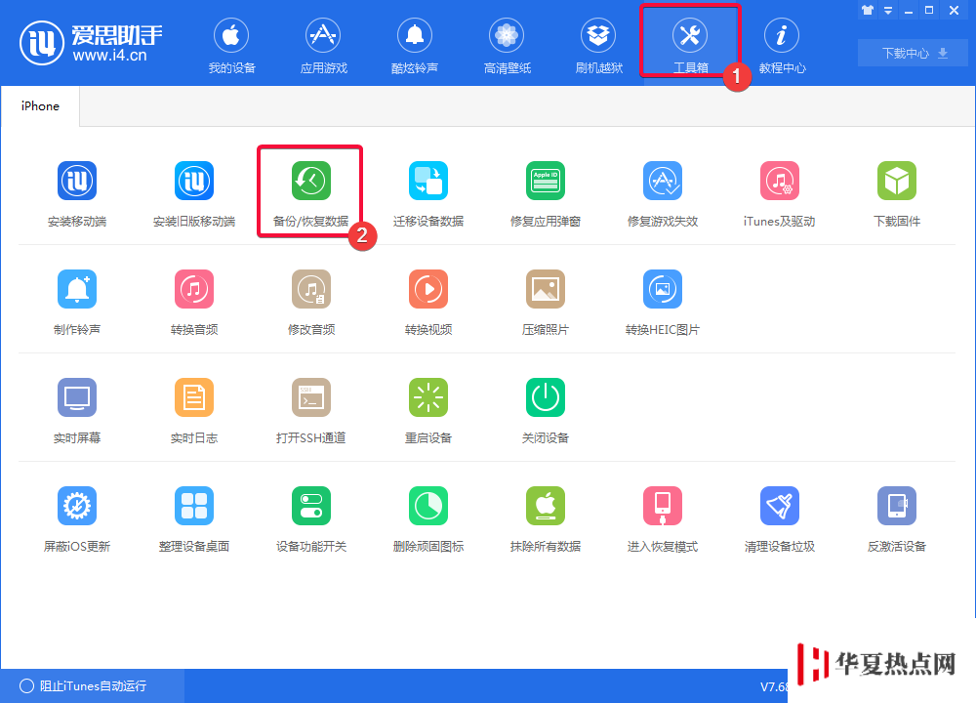Viewport: 976px width, 703px height.
Task: Switch to 刷机越狱 section
Action: coord(599,45)
